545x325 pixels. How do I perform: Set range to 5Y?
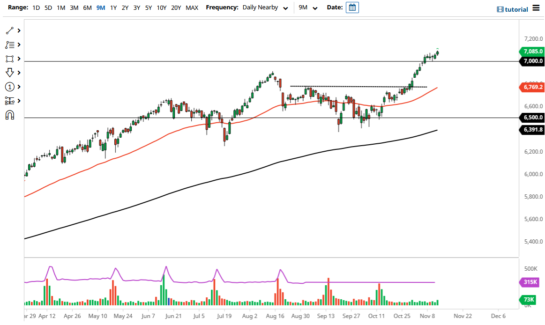tap(149, 7)
